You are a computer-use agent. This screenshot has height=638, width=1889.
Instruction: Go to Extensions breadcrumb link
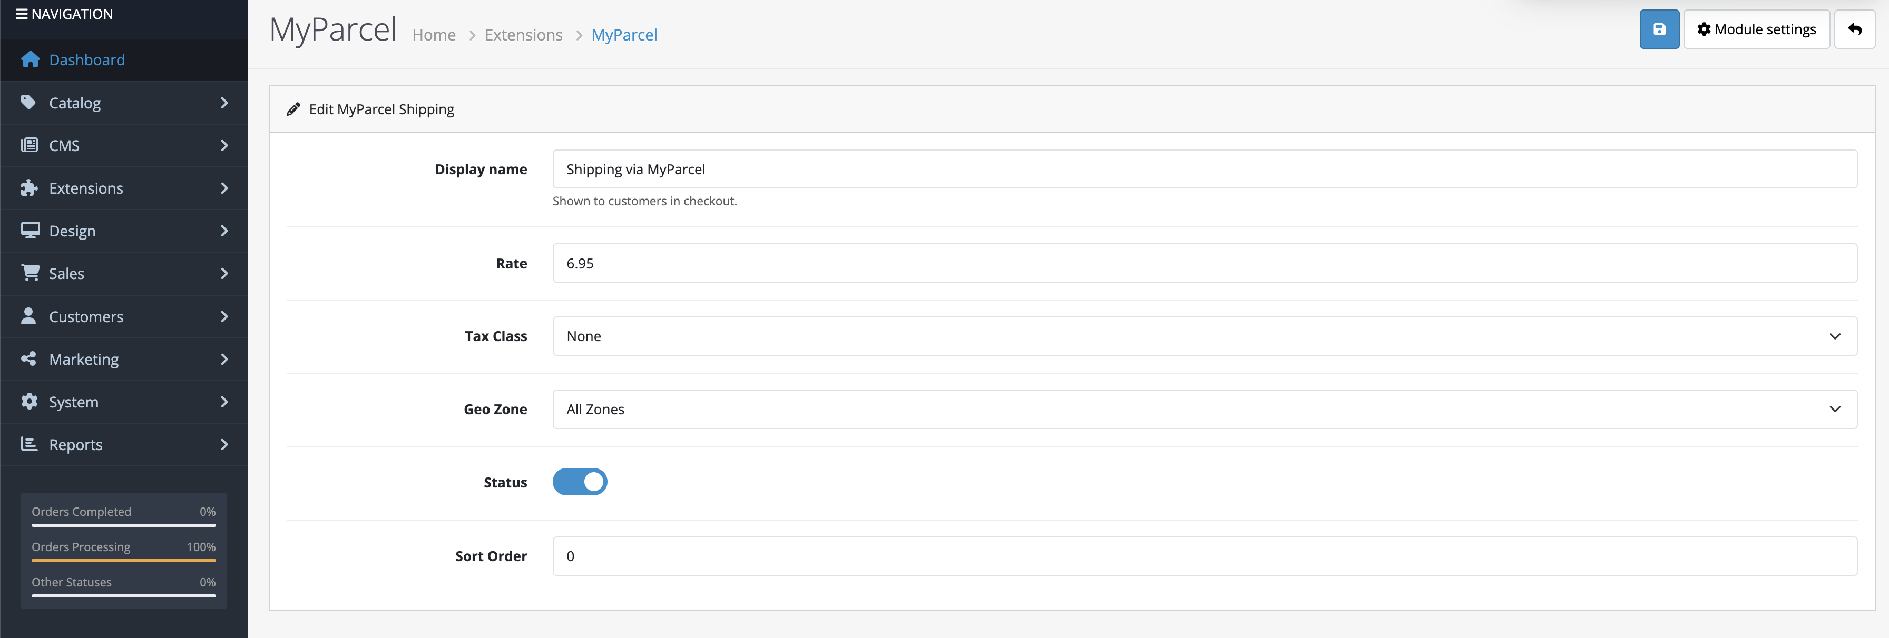coord(523,34)
